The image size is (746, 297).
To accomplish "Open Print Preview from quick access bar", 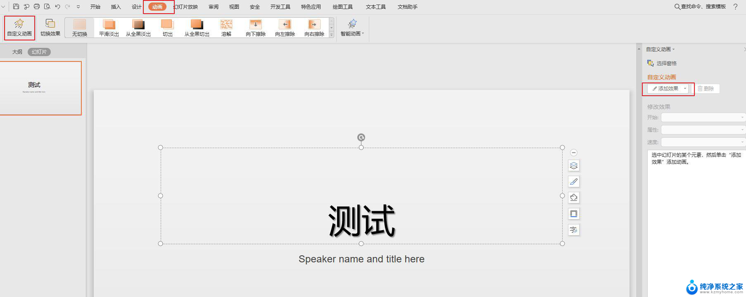I will [47, 7].
